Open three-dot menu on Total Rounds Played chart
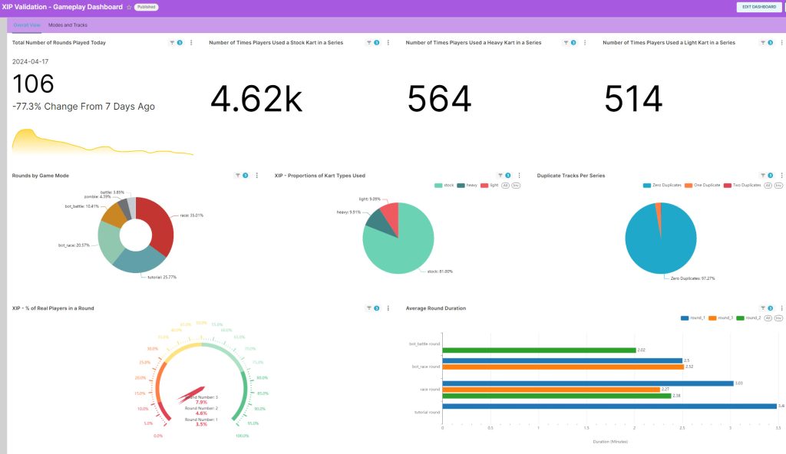This screenshot has height=454, width=786. point(191,43)
